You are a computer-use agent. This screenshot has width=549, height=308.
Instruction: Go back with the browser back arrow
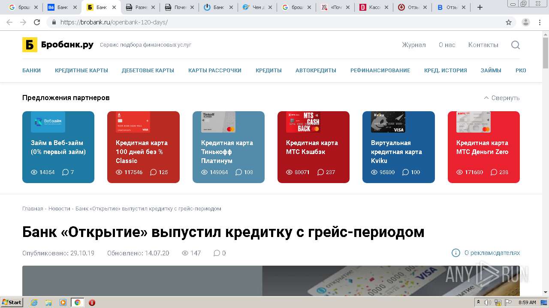[x=9, y=22]
